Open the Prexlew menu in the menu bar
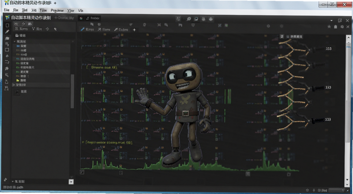The width and height of the screenshot is (353, 194). click(x=57, y=10)
